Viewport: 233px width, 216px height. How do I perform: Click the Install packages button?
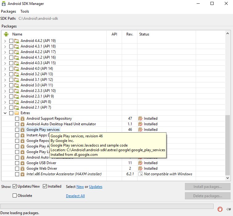(x=208, y=187)
